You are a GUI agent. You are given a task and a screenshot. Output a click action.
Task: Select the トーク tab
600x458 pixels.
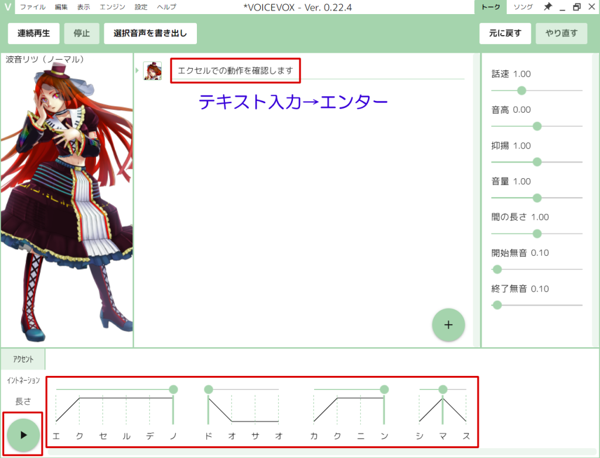(491, 7)
